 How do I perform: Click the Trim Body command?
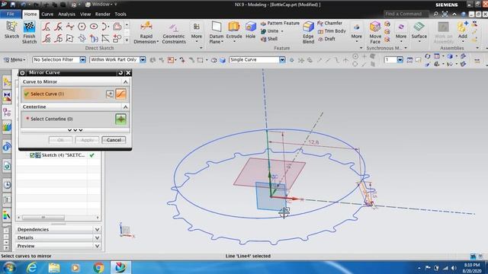point(332,31)
